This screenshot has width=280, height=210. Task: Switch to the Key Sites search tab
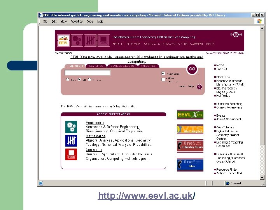click(x=96, y=66)
